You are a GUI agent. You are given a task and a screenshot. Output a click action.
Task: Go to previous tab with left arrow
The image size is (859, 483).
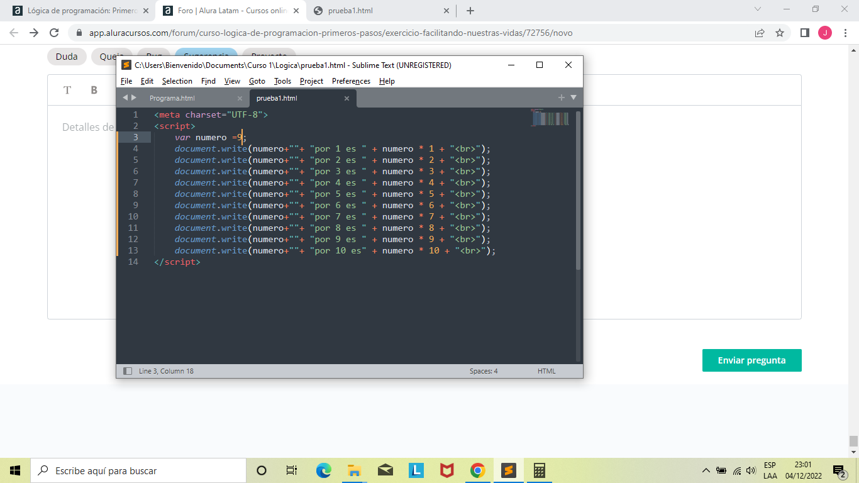125,97
